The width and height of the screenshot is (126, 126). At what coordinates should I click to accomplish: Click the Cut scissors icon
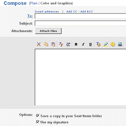(39, 44)
